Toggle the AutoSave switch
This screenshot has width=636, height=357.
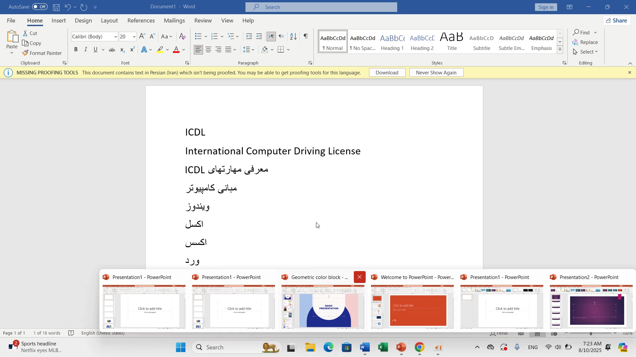click(40, 7)
